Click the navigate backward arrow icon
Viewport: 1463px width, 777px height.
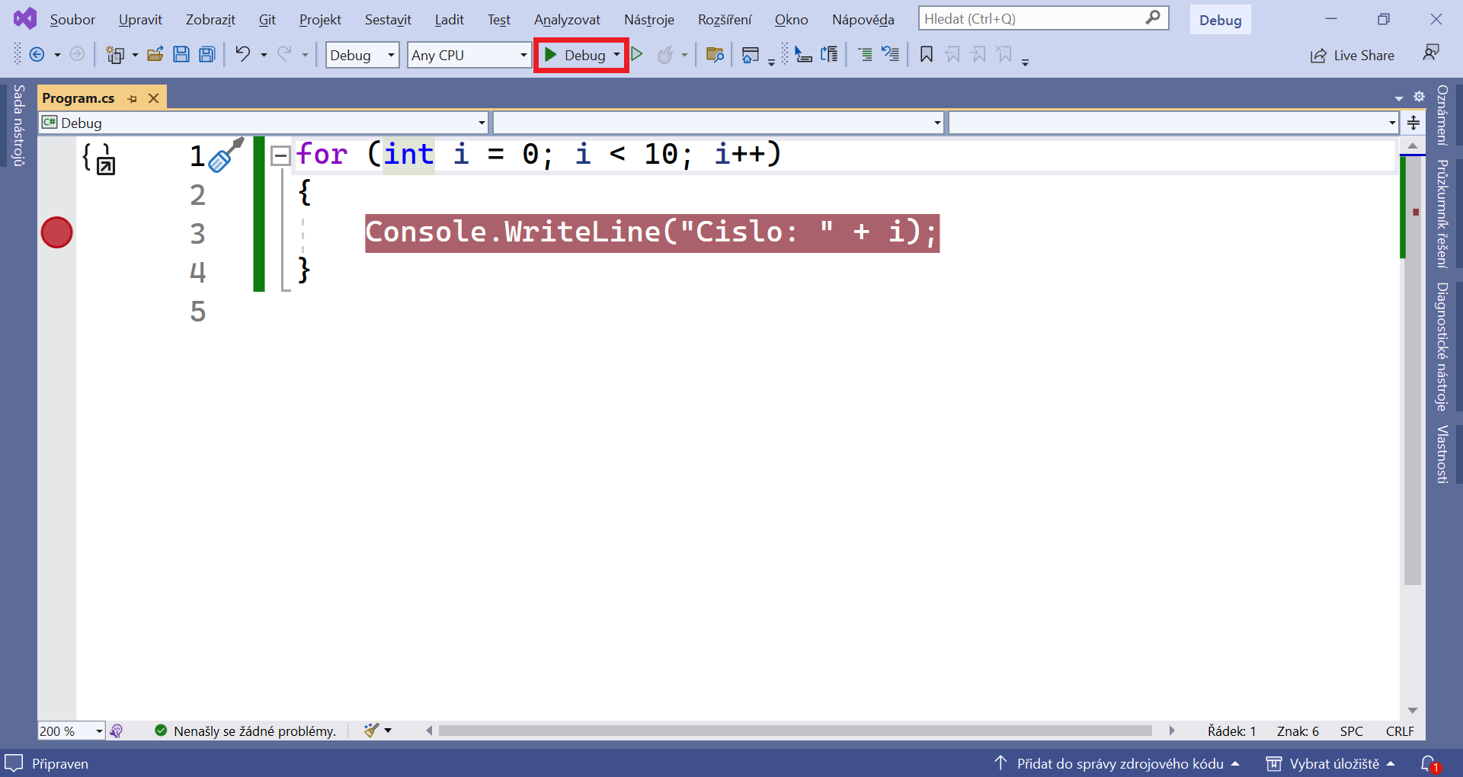pos(38,54)
